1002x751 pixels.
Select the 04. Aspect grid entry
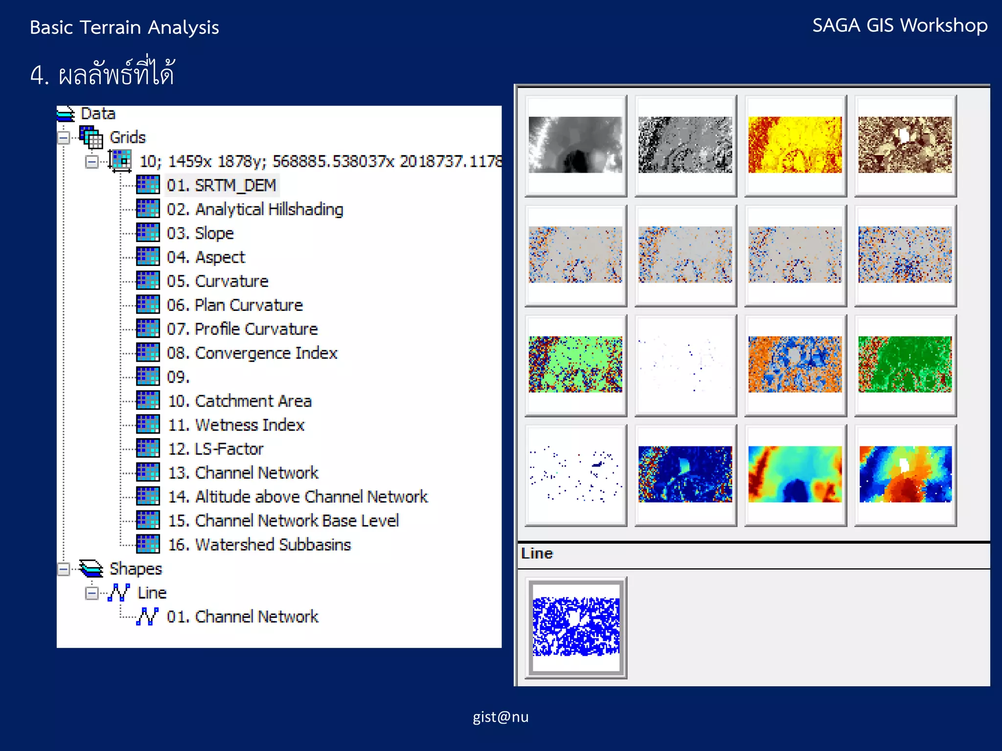205,257
